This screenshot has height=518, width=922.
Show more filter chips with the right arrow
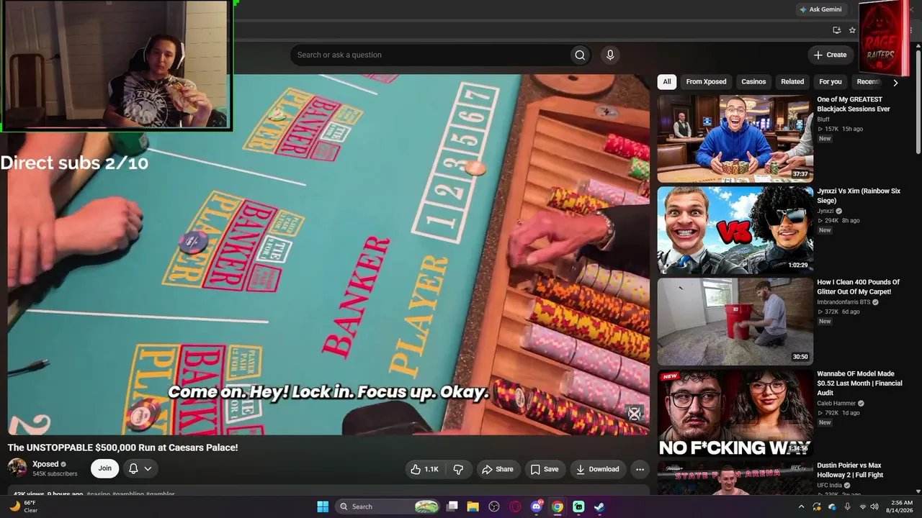895,82
